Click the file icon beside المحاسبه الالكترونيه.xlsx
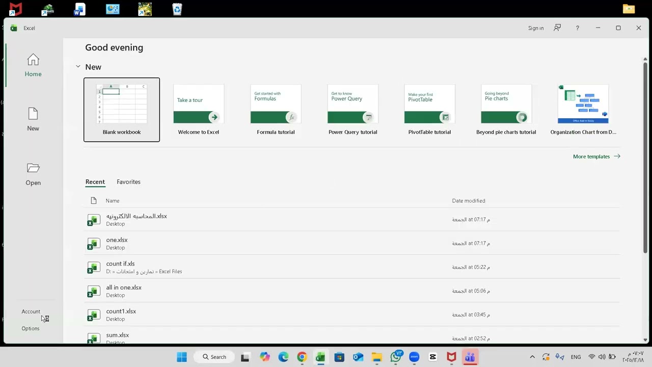The width and height of the screenshot is (652, 367). coord(94,220)
